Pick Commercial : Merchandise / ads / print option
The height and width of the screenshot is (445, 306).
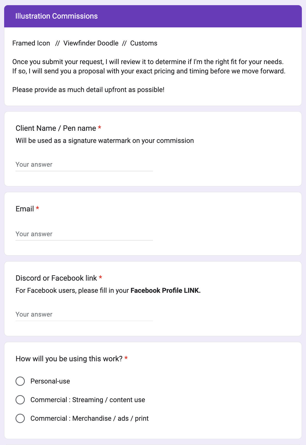[x=20, y=418]
